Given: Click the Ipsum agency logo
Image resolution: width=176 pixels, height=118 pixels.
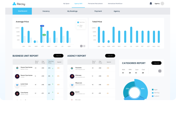Looking at the screenshot, I should pyautogui.click(x=72, y=94).
